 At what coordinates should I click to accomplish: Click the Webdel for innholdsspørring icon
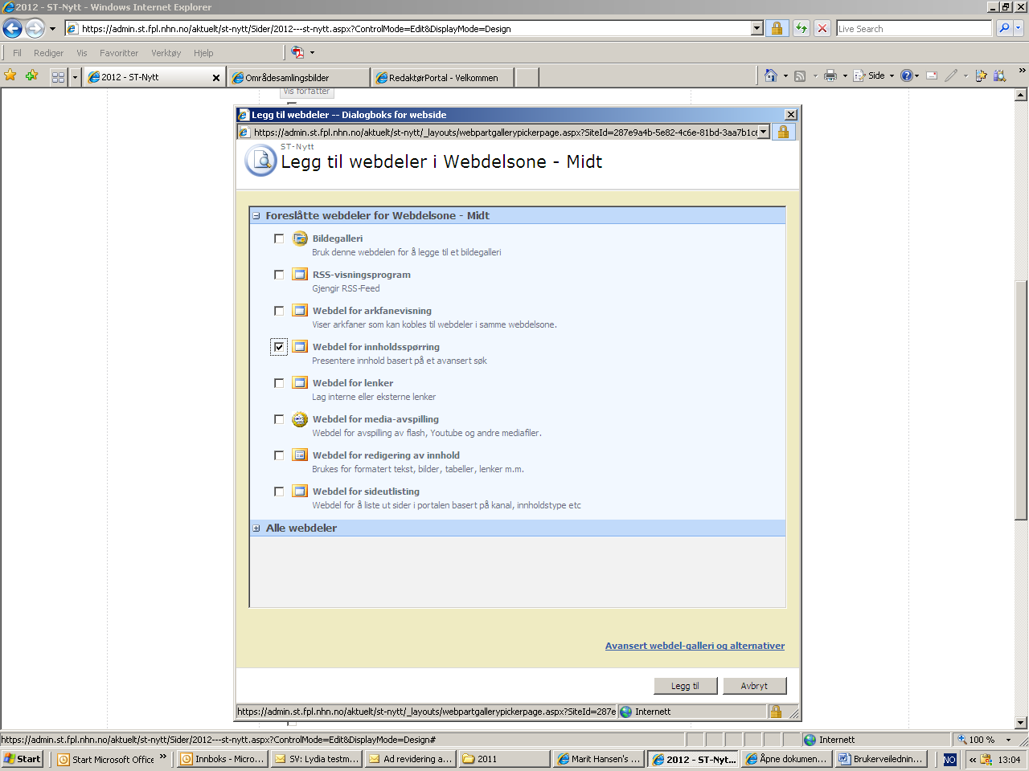[x=300, y=347]
